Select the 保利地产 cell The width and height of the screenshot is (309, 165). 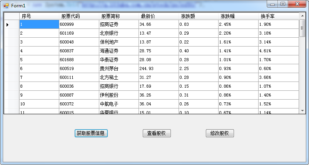click(119, 42)
